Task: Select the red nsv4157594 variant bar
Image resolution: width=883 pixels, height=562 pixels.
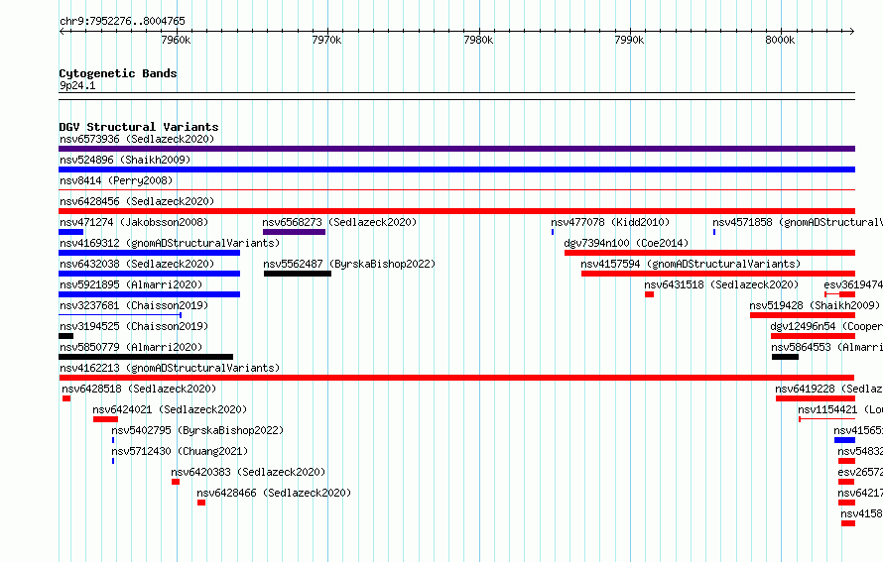Action: [718, 274]
